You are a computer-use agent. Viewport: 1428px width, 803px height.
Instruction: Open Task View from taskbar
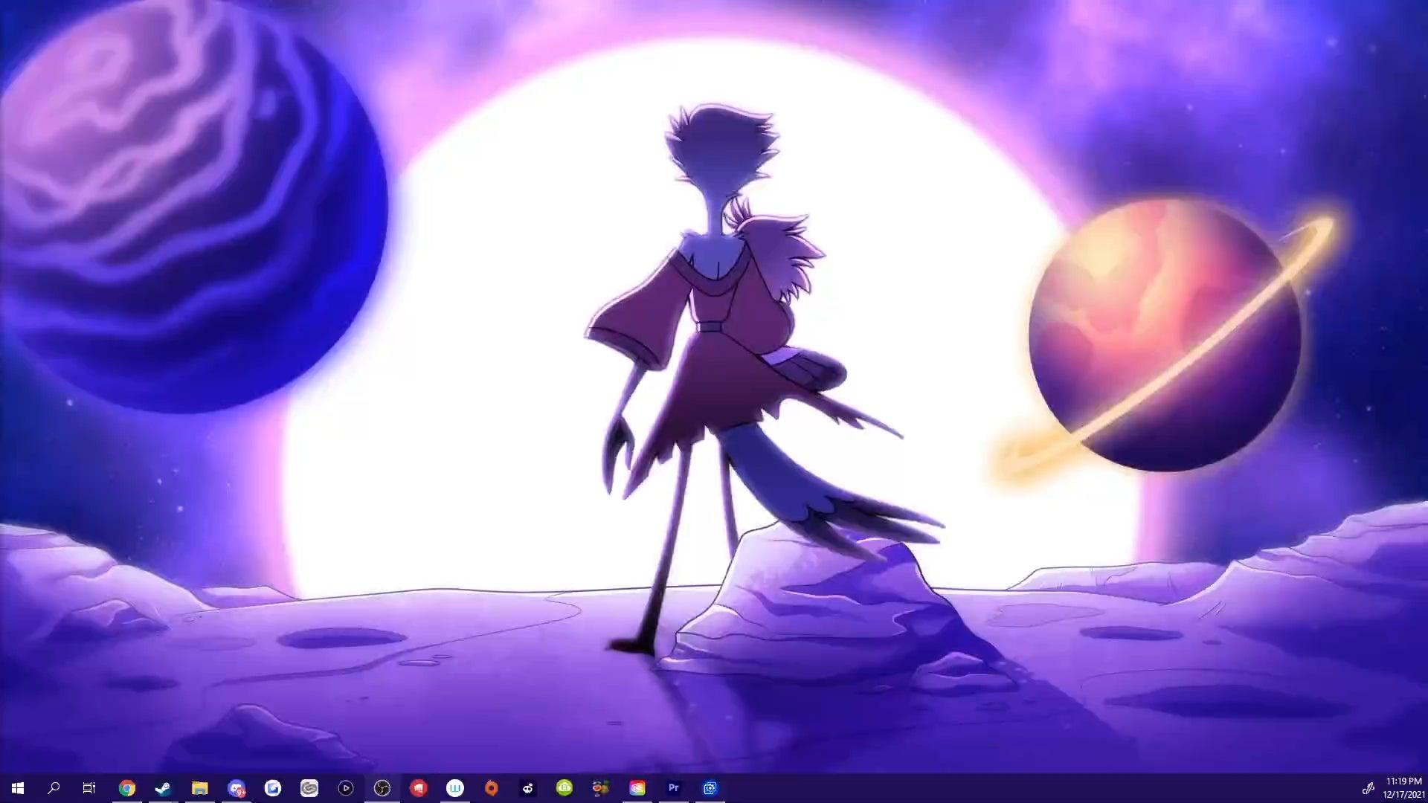[89, 788]
